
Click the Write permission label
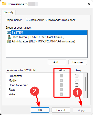[12, 94]
